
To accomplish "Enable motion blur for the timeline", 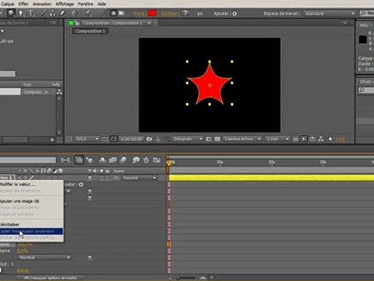I will (123, 160).
